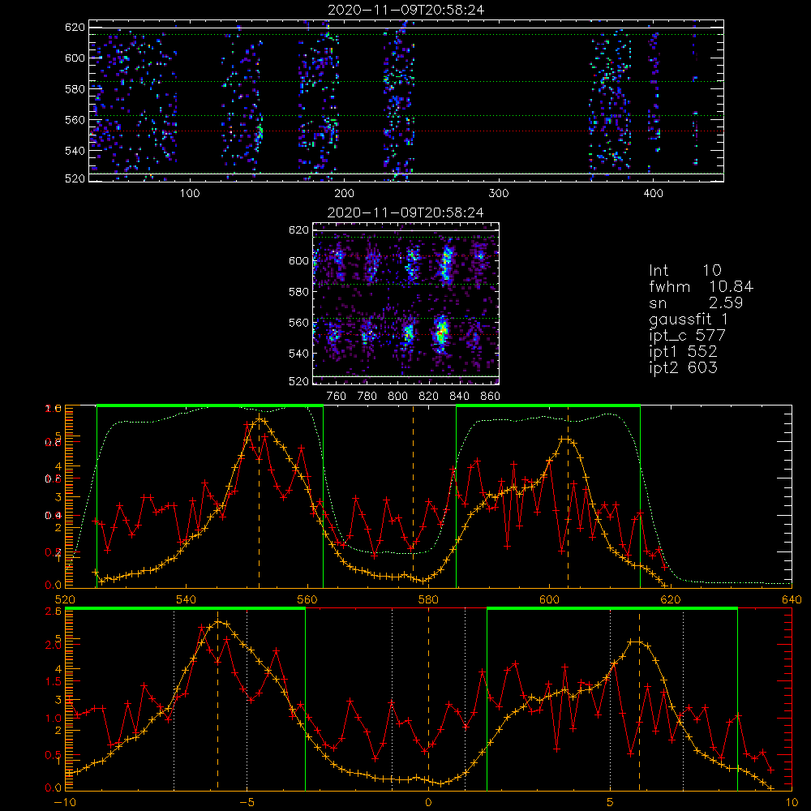Click x-axis label 0 on the bottom plot
811x811 pixels.
click(428, 803)
